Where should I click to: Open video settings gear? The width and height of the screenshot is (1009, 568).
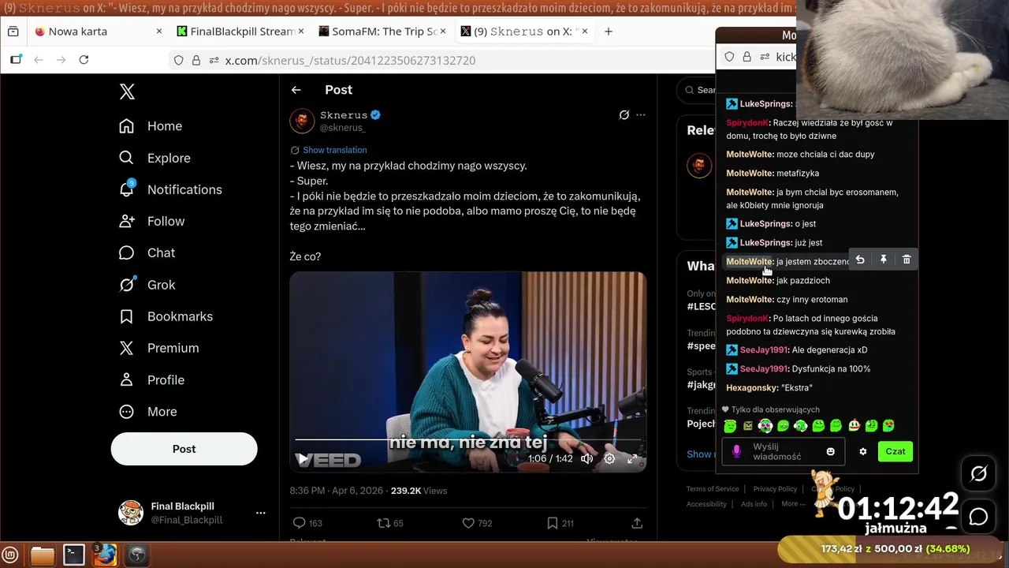609,458
